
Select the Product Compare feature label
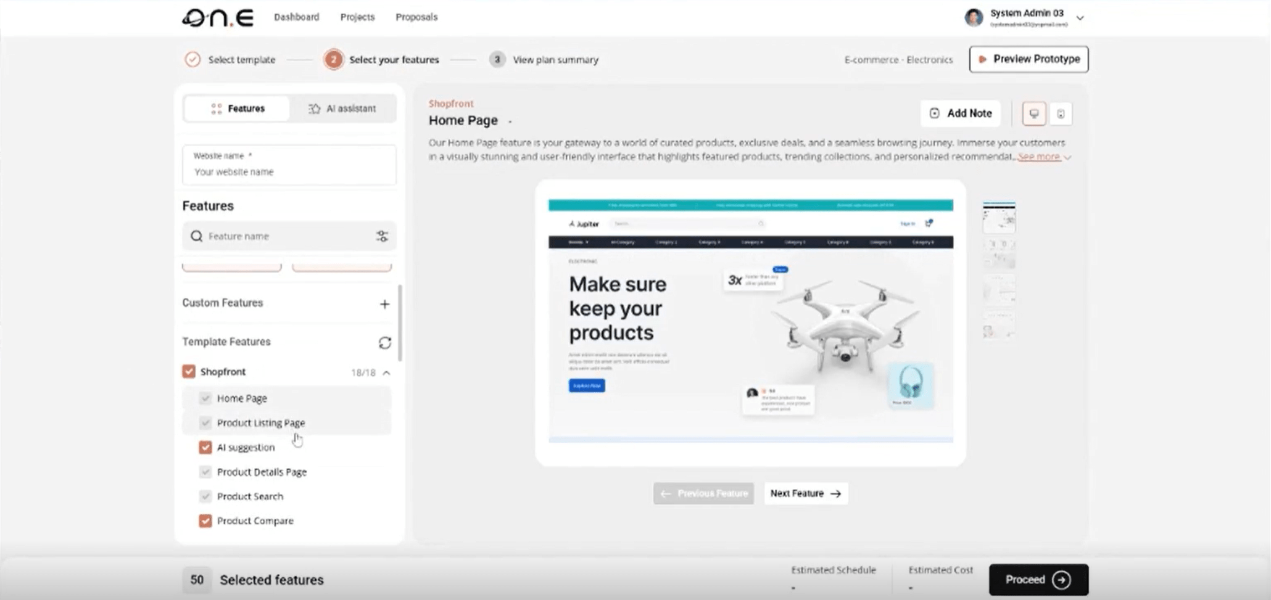(255, 521)
